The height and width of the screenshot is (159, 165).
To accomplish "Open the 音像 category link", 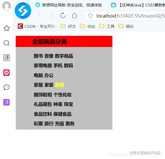I will (x=49, y=56).
